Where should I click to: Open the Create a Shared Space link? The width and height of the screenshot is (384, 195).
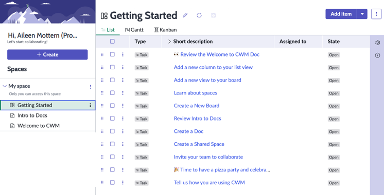(x=199, y=144)
